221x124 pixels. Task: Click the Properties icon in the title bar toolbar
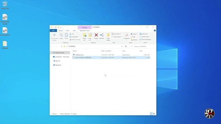(56, 27)
